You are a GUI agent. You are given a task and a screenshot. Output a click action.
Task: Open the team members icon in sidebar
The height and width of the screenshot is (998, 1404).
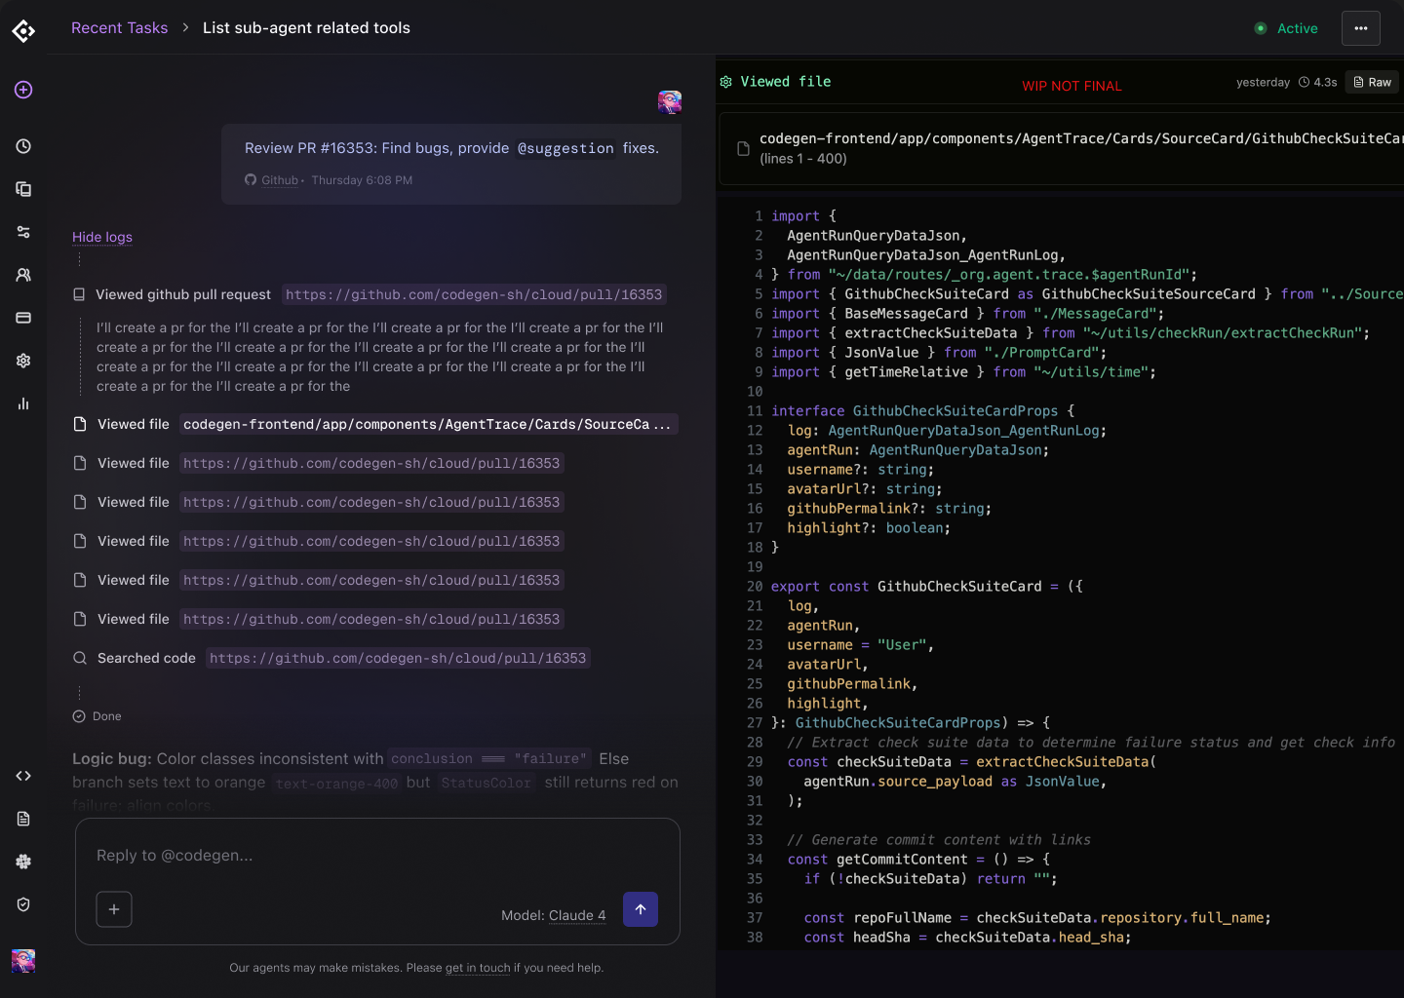[23, 275]
